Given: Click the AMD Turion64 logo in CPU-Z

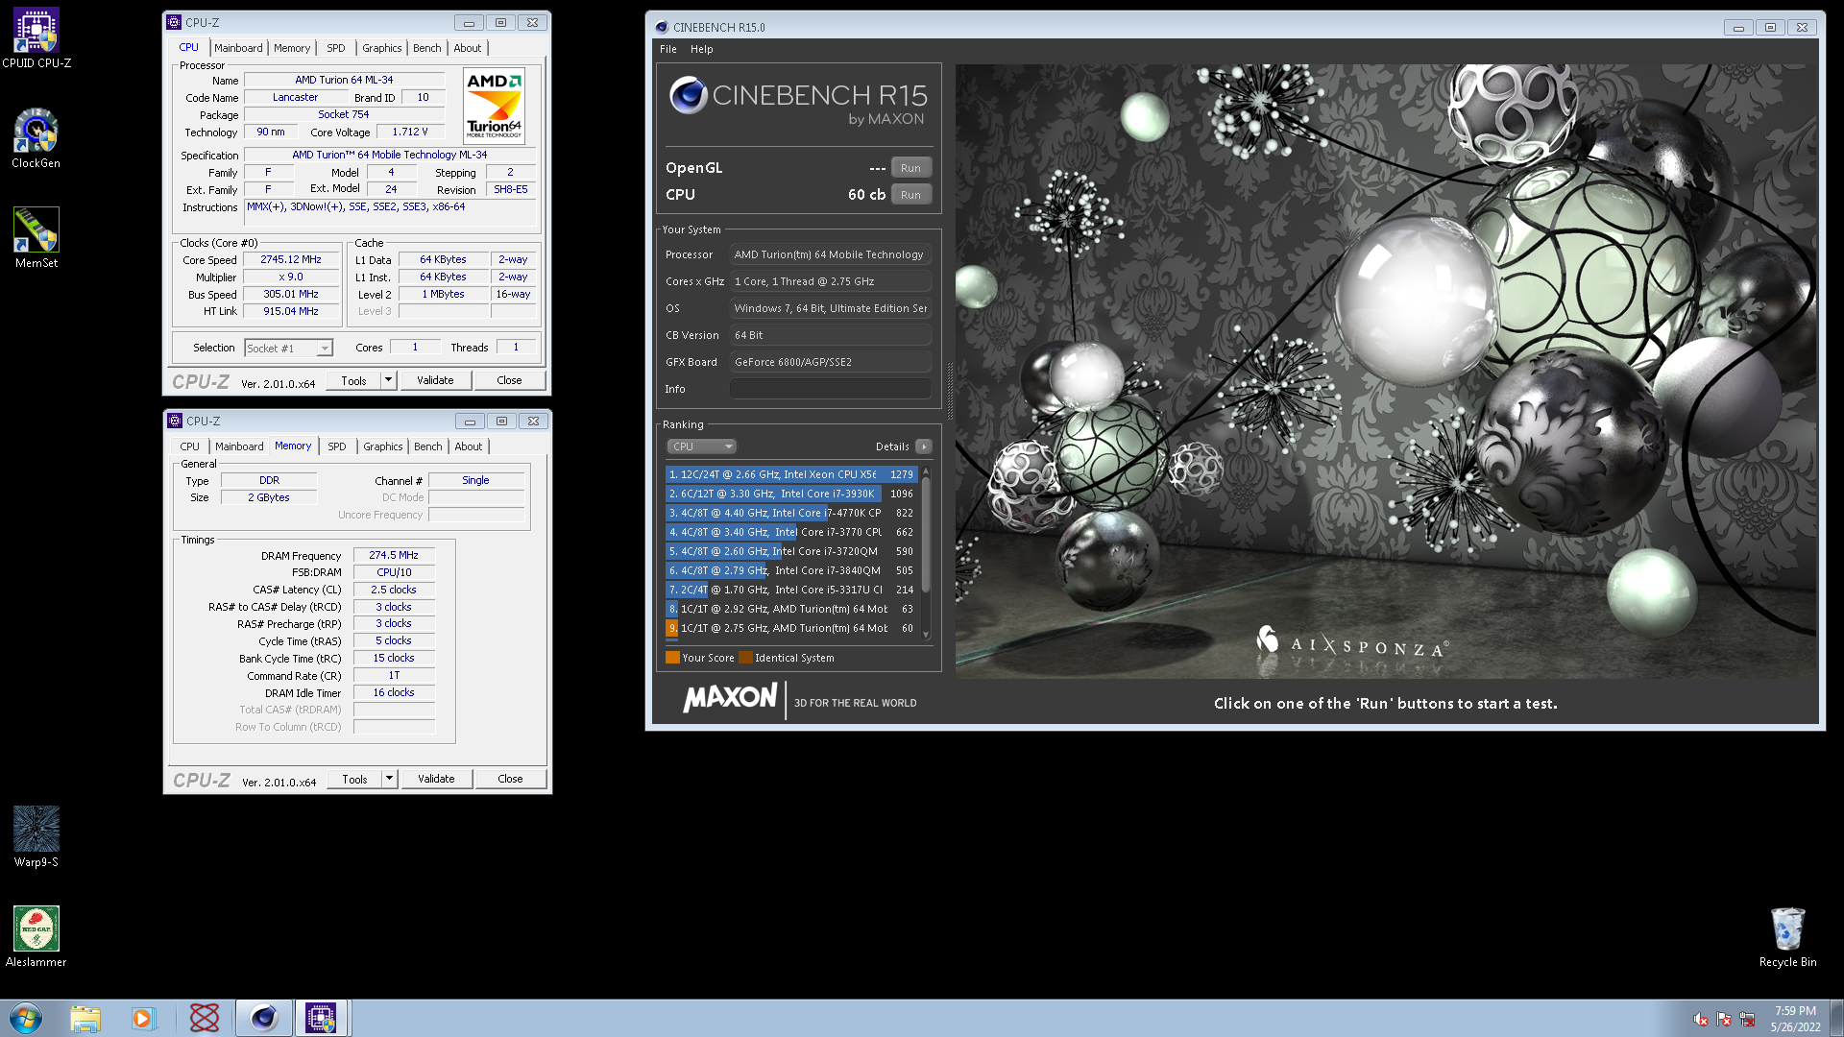Looking at the screenshot, I should (x=494, y=106).
